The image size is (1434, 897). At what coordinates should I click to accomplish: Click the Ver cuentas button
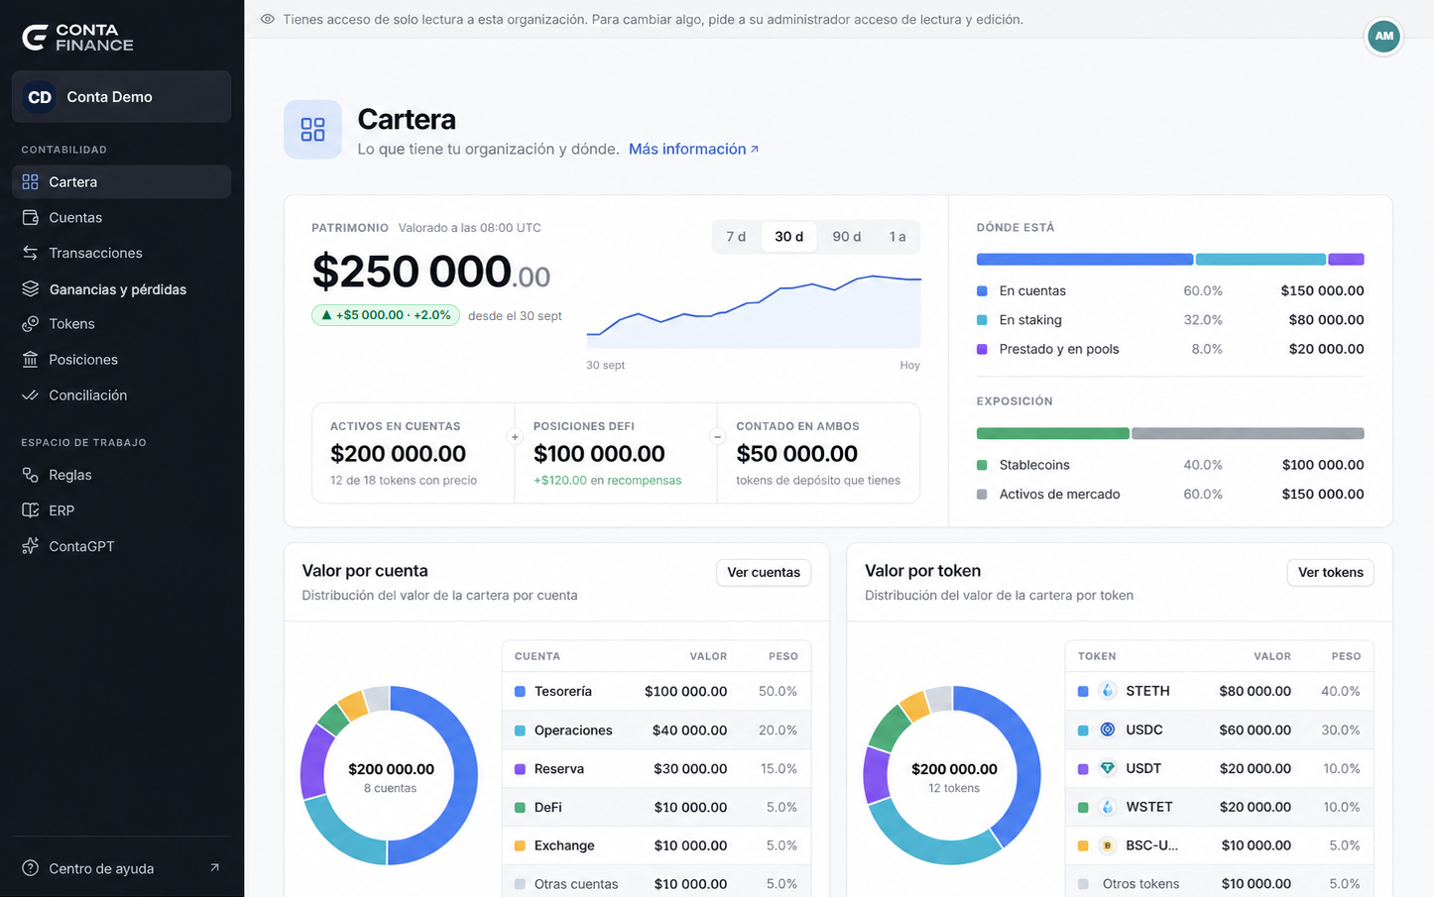click(x=764, y=572)
